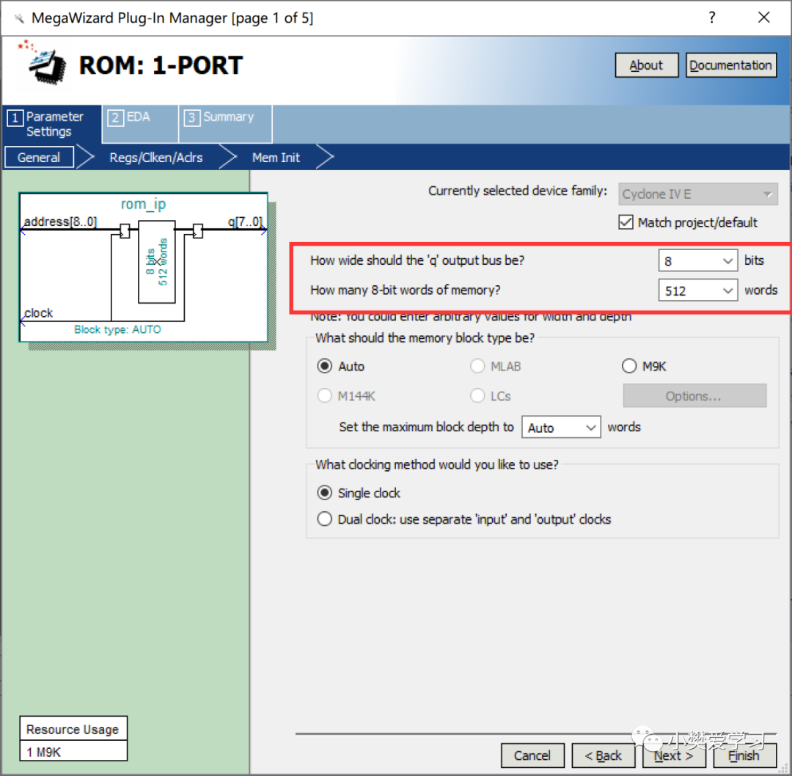Click the rom_ip block diagram title

click(x=144, y=204)
